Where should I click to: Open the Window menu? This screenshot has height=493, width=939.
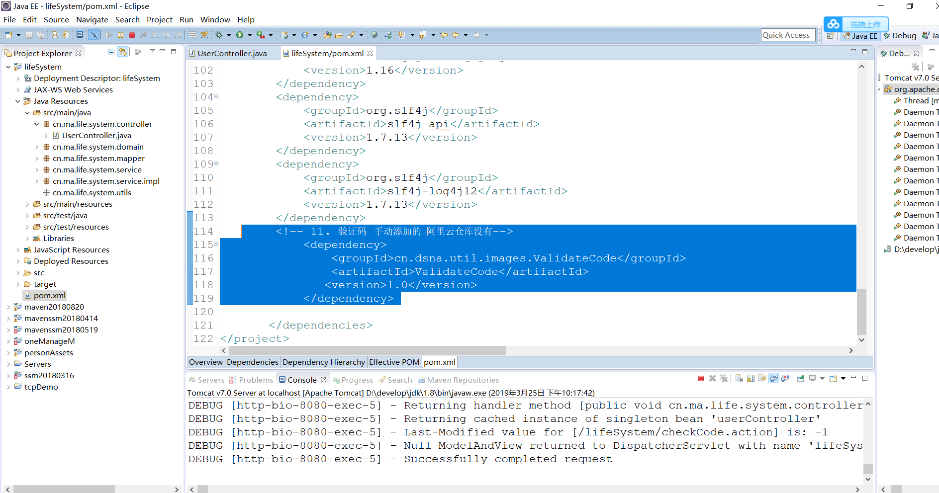215,19
